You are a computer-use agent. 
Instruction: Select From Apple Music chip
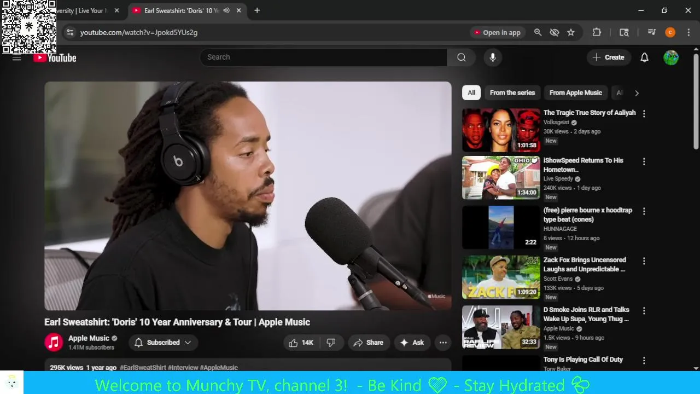point(575,93)
